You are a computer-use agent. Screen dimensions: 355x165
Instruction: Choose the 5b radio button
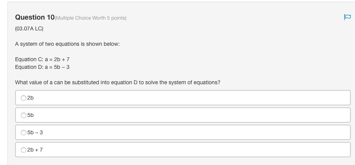(x=24, y=115)
